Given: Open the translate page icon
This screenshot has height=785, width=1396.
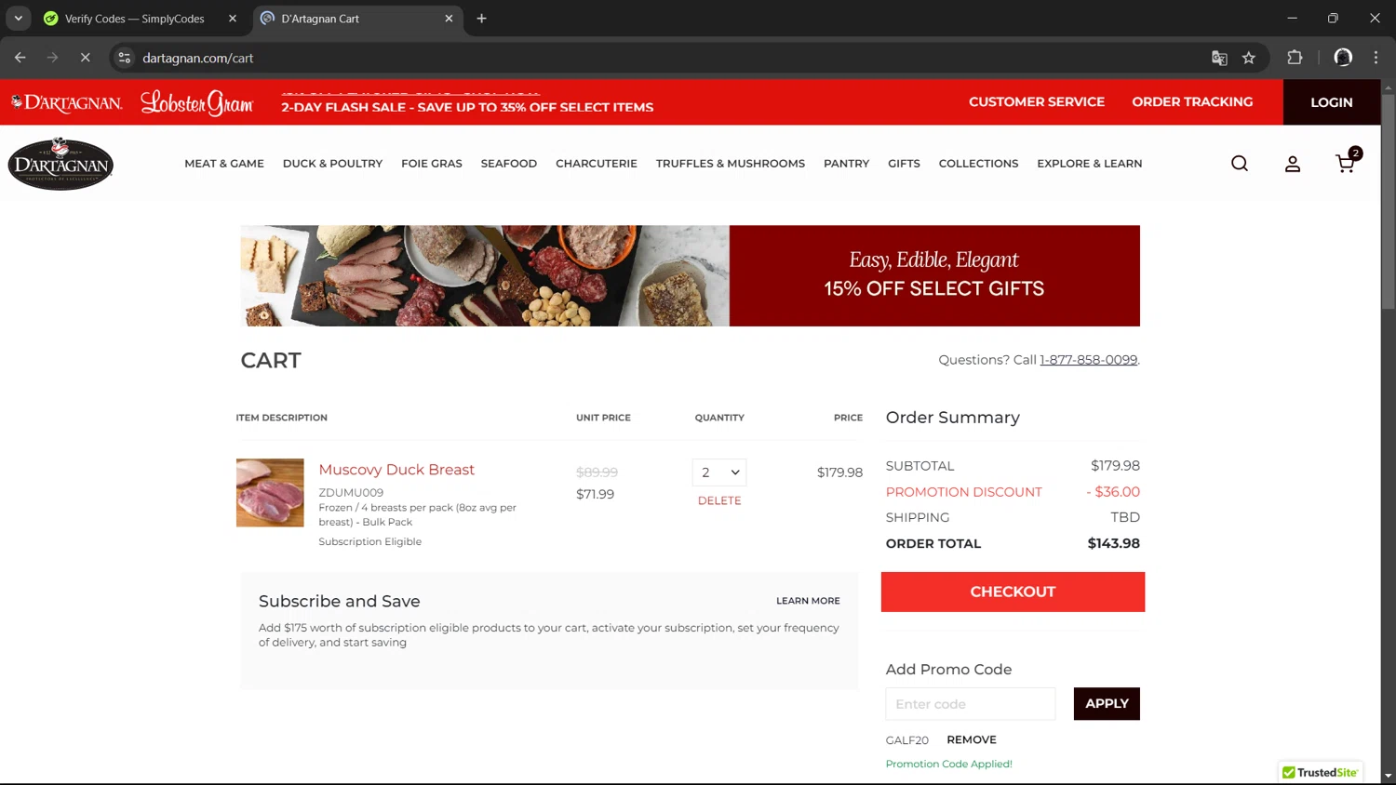Looking at the screenshot, I should [x=1219, y=58].
